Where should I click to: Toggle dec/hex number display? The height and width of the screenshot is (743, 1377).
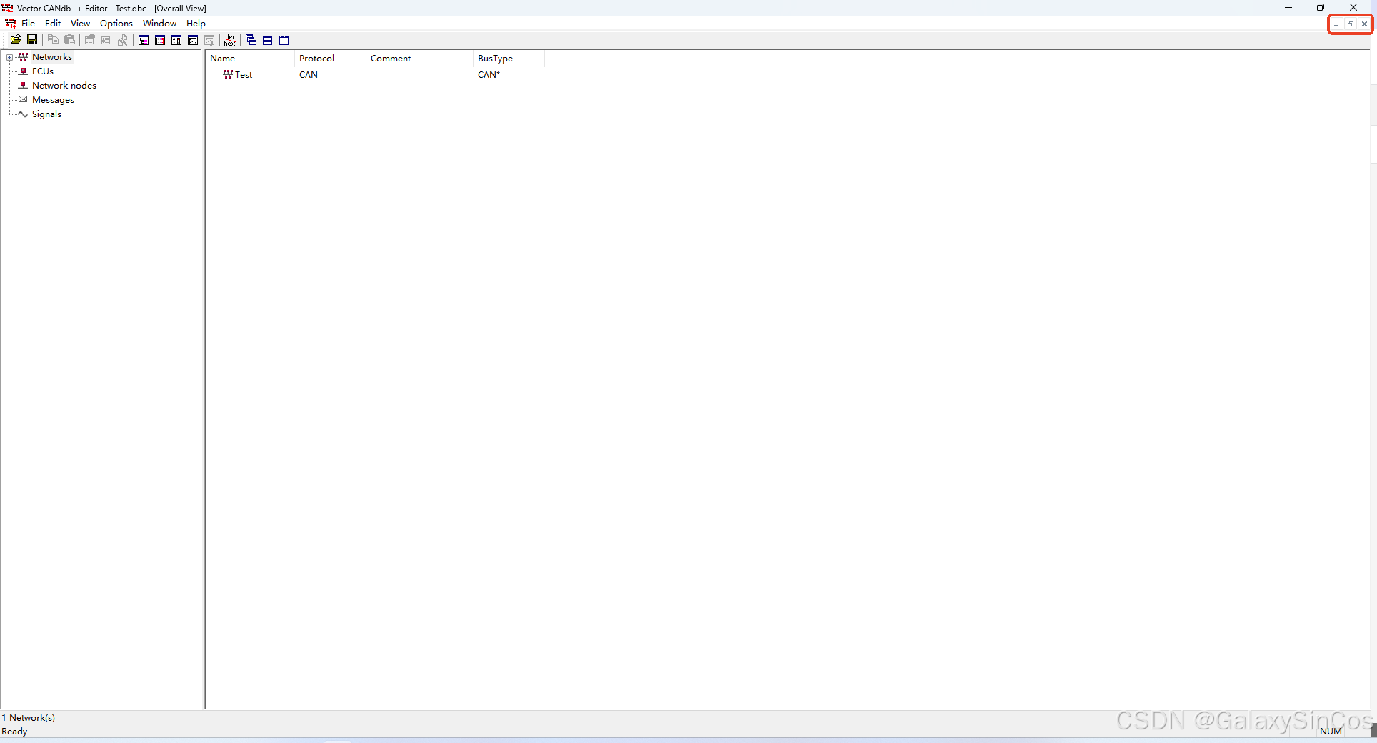[230, 40]
